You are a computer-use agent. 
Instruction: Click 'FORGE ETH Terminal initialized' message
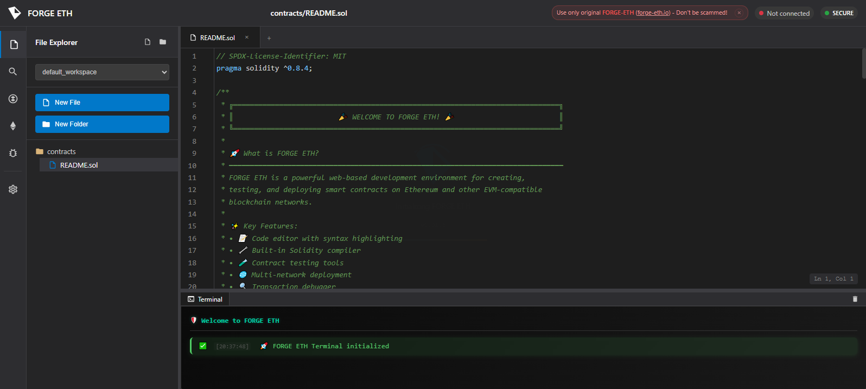[x=331, y=346]
